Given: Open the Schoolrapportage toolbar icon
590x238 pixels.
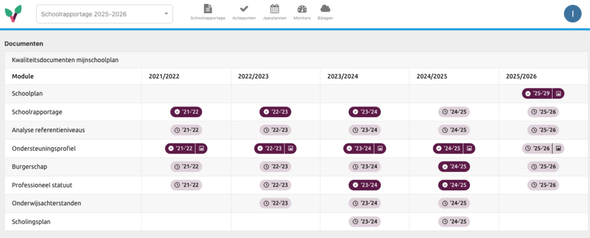Looking at the screenshot, I should pyautogui.click(x=207, y=9).
